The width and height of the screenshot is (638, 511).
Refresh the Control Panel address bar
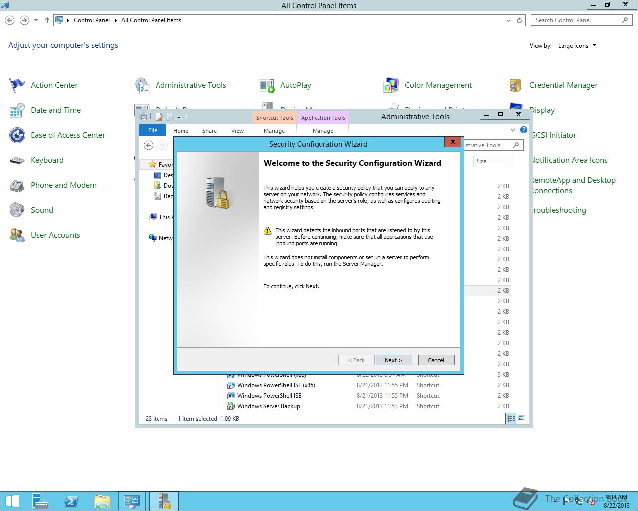pyautogui.click(x=519, y=20)
